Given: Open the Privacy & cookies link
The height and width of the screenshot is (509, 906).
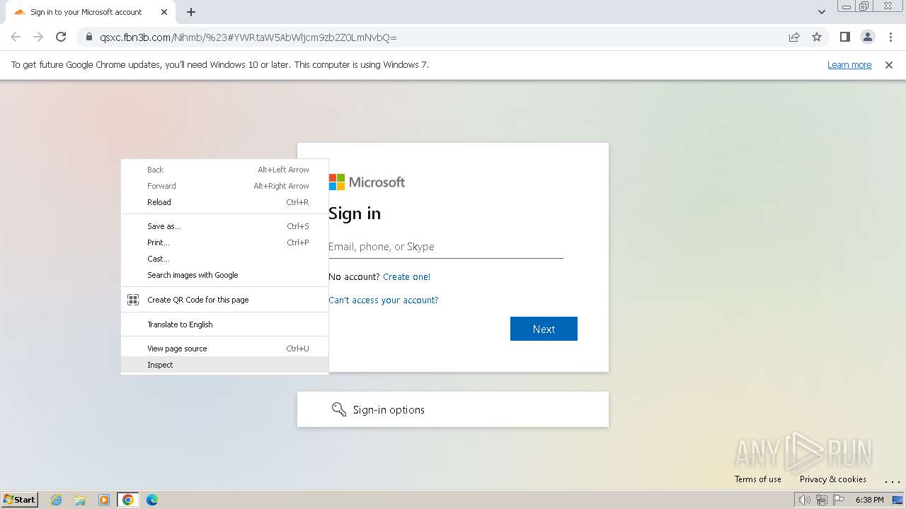Looking at the screenshot, I should coord(833,479).
